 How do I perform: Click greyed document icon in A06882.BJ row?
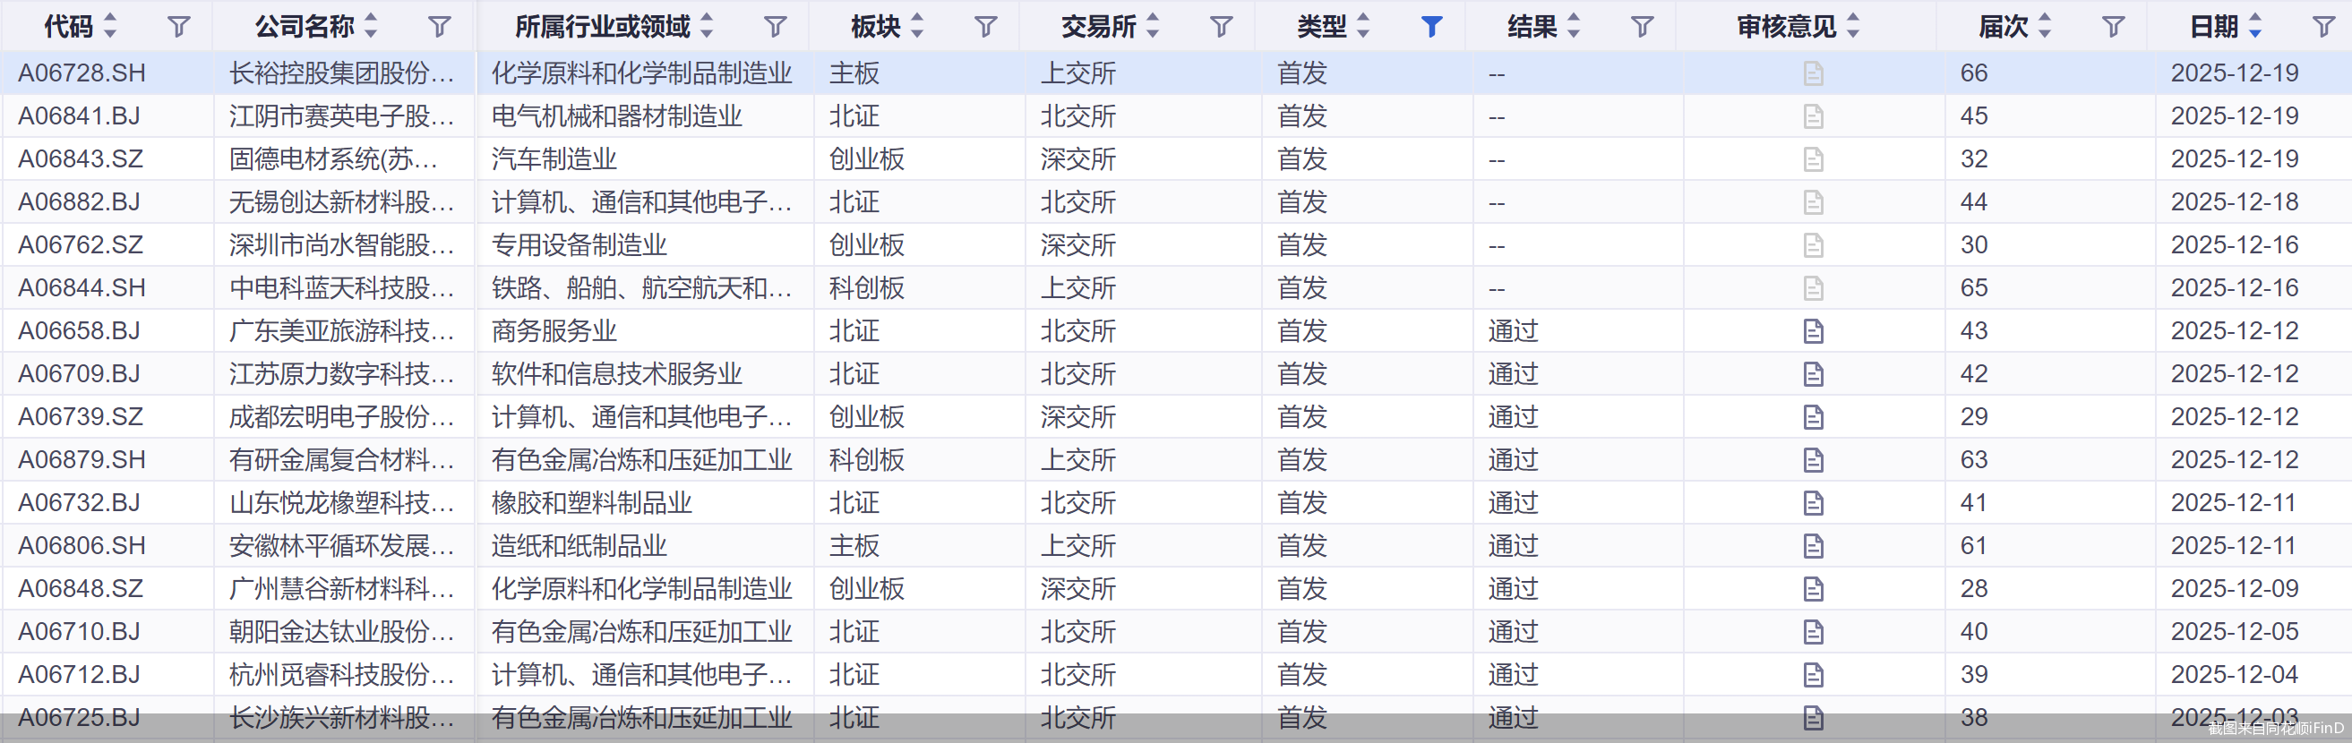click(1814, 202)
